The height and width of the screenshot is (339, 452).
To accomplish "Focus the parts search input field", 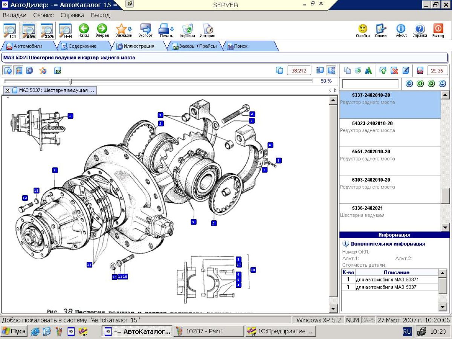I will [x=370, y=84].
